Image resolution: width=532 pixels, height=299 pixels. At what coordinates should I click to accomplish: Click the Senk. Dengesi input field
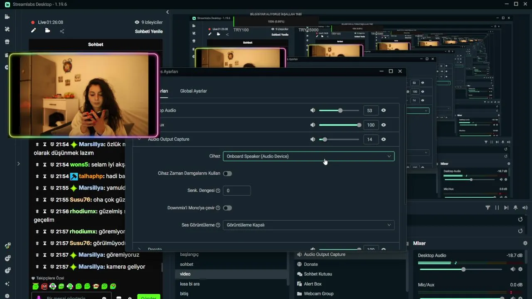(237, 191)
